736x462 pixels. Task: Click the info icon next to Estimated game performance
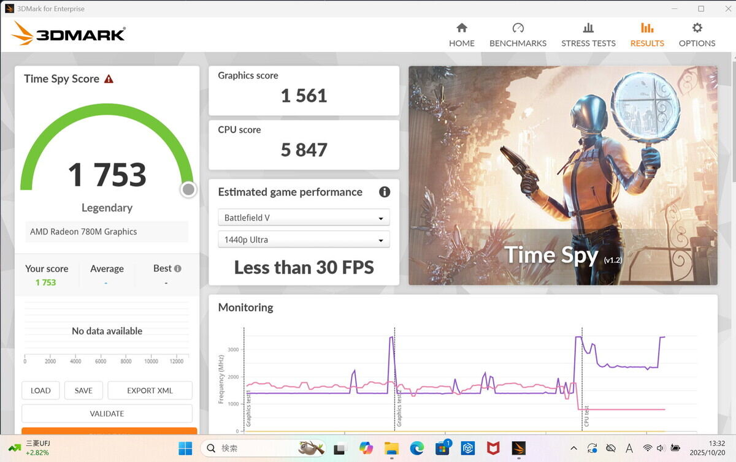click(385, 192)
